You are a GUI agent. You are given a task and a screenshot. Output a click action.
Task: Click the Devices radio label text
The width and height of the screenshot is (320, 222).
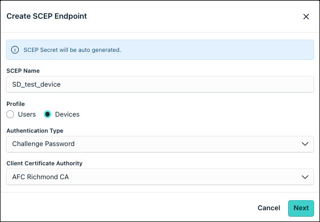[67, 114]
